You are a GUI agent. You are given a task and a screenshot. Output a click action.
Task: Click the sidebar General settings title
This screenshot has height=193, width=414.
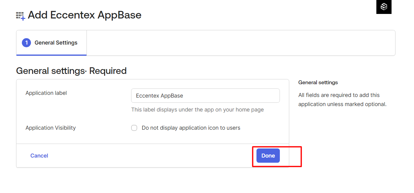(318, 82)
